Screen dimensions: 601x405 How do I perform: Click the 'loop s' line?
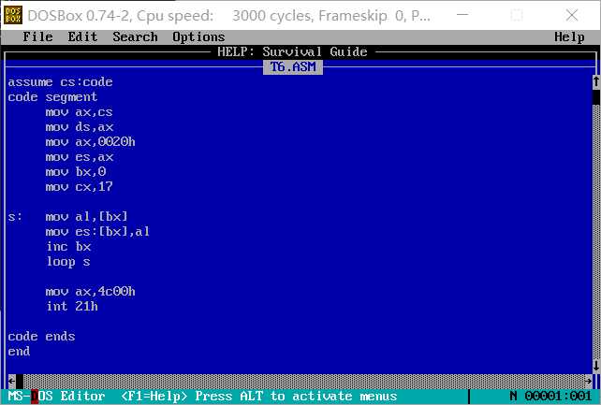tap(67, 262)
